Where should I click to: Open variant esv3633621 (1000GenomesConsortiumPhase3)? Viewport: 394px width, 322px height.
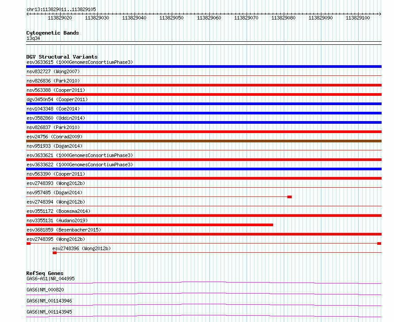80,155
